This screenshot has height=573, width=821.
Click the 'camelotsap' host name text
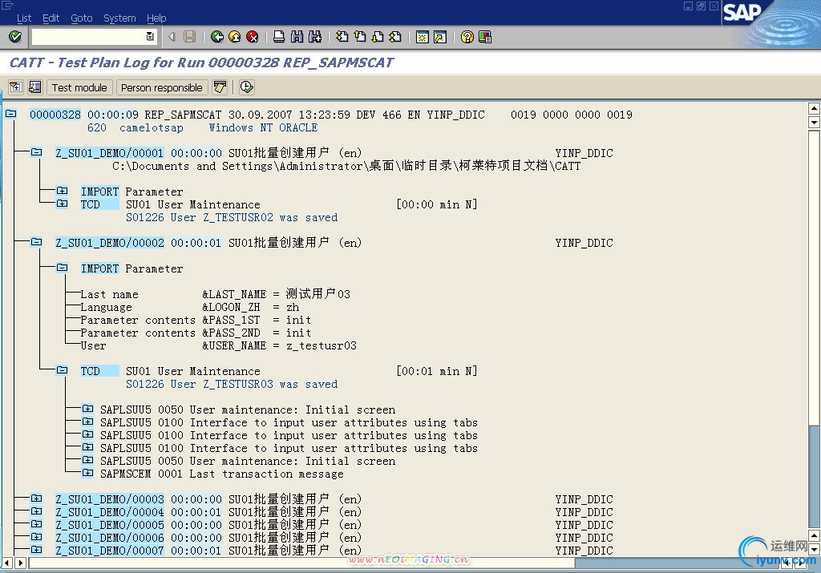[x=152, y=127]
